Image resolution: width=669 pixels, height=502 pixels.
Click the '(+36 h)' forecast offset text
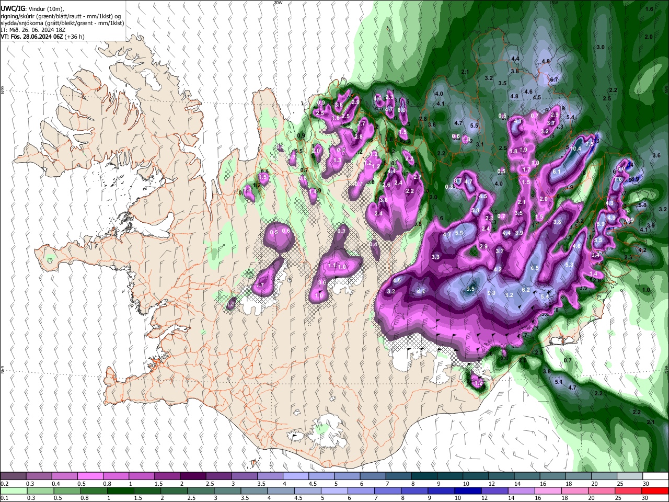[74, 37]
